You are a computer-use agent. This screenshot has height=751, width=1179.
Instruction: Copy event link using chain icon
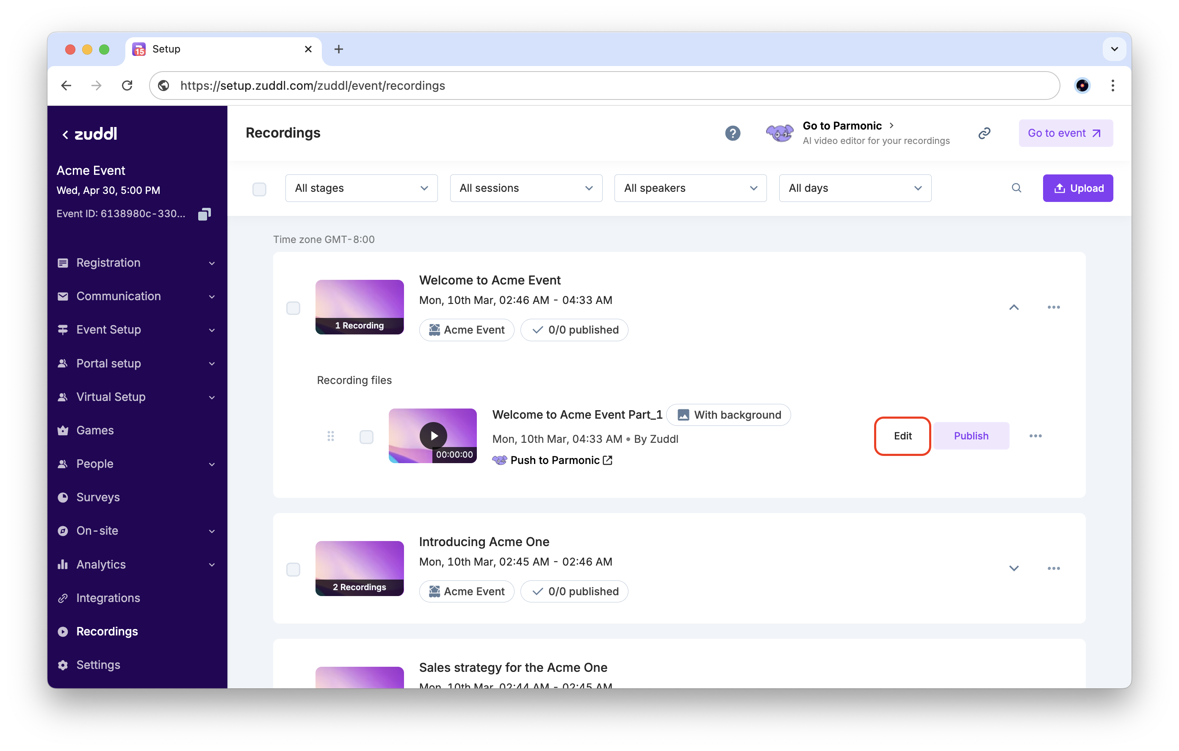pos(984,133)
